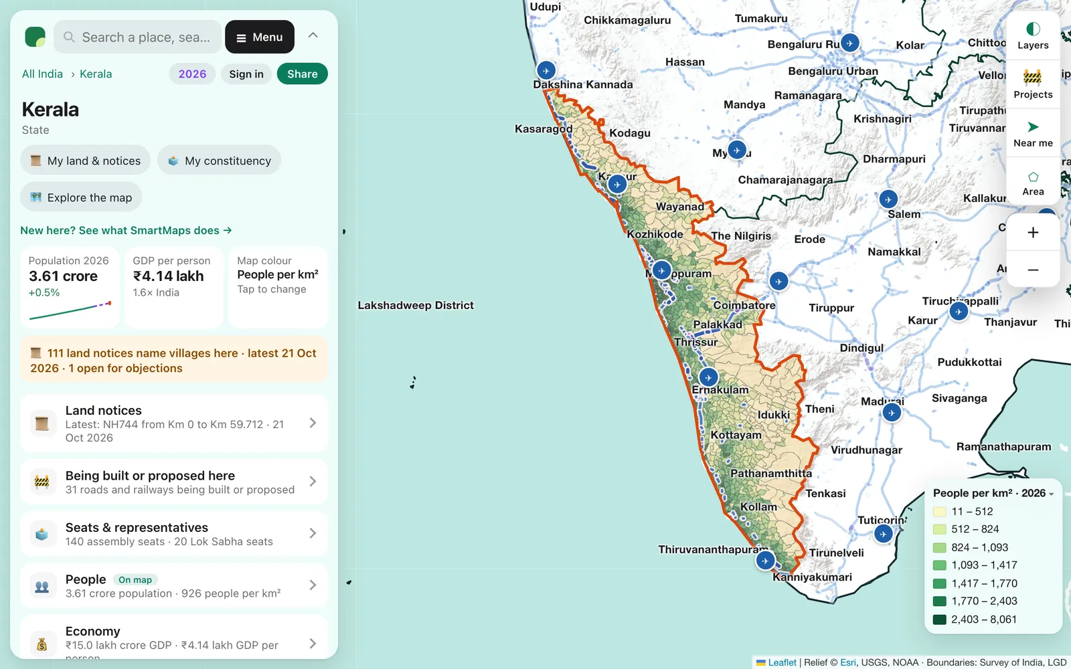Viewport: 1071px width, 669px height.
Task: Open the Population 2026 stat card
Action: [70, 288]
